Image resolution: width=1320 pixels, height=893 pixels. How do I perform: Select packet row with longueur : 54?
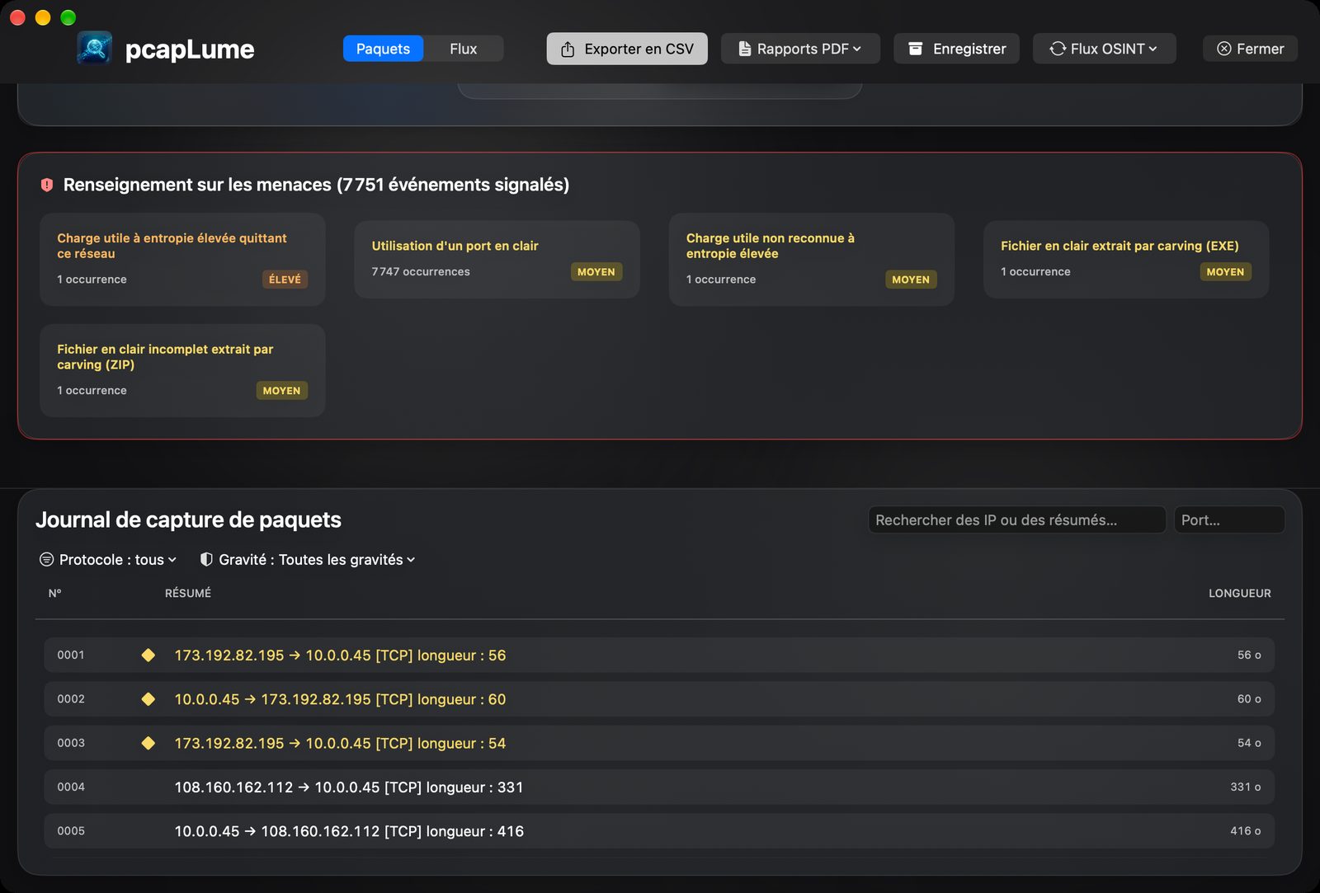coord(659,744)
